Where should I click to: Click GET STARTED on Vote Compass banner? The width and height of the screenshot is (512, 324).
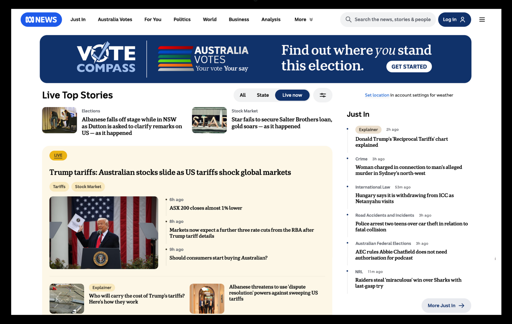pyautogui.click(x=409, y=67)
